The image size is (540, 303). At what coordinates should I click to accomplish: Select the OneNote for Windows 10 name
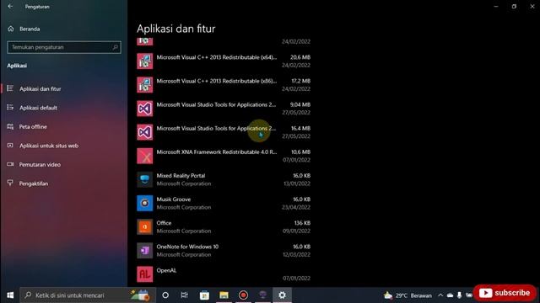[x=187, y=247]
